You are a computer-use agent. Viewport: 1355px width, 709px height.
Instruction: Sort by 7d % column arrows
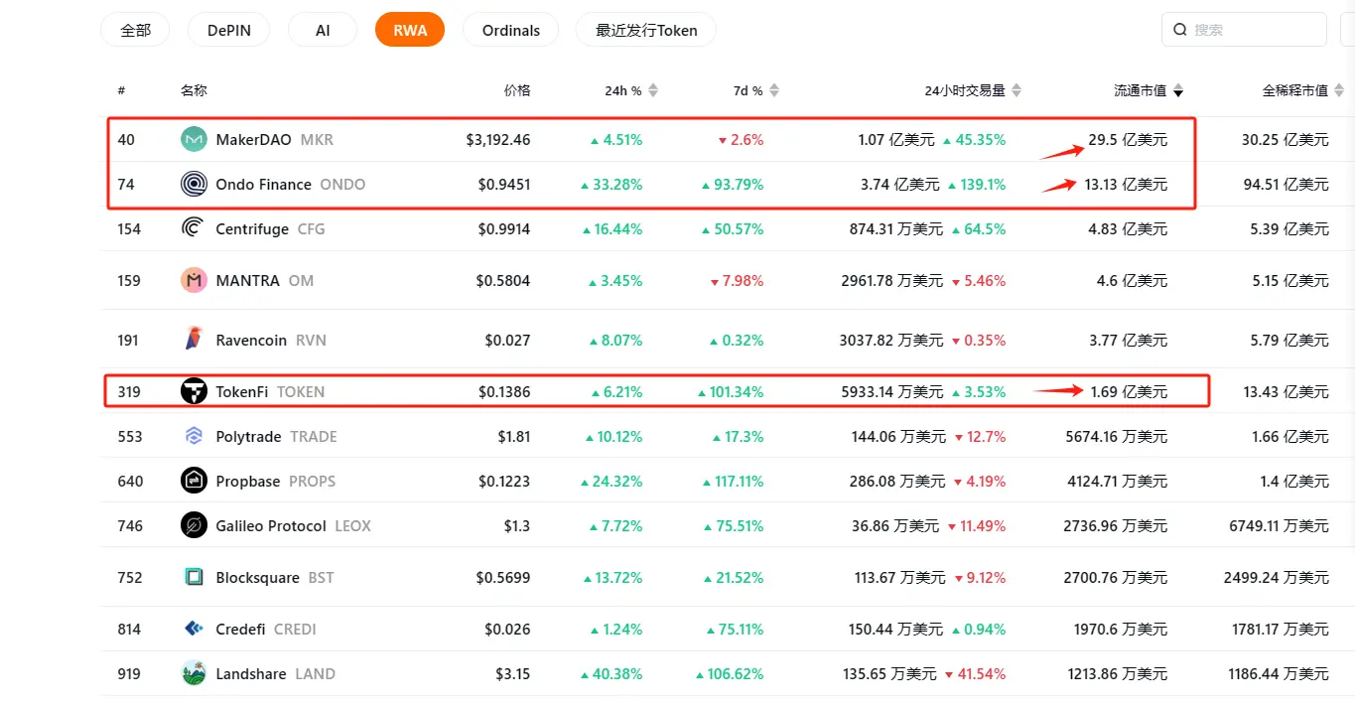[774, 90]
